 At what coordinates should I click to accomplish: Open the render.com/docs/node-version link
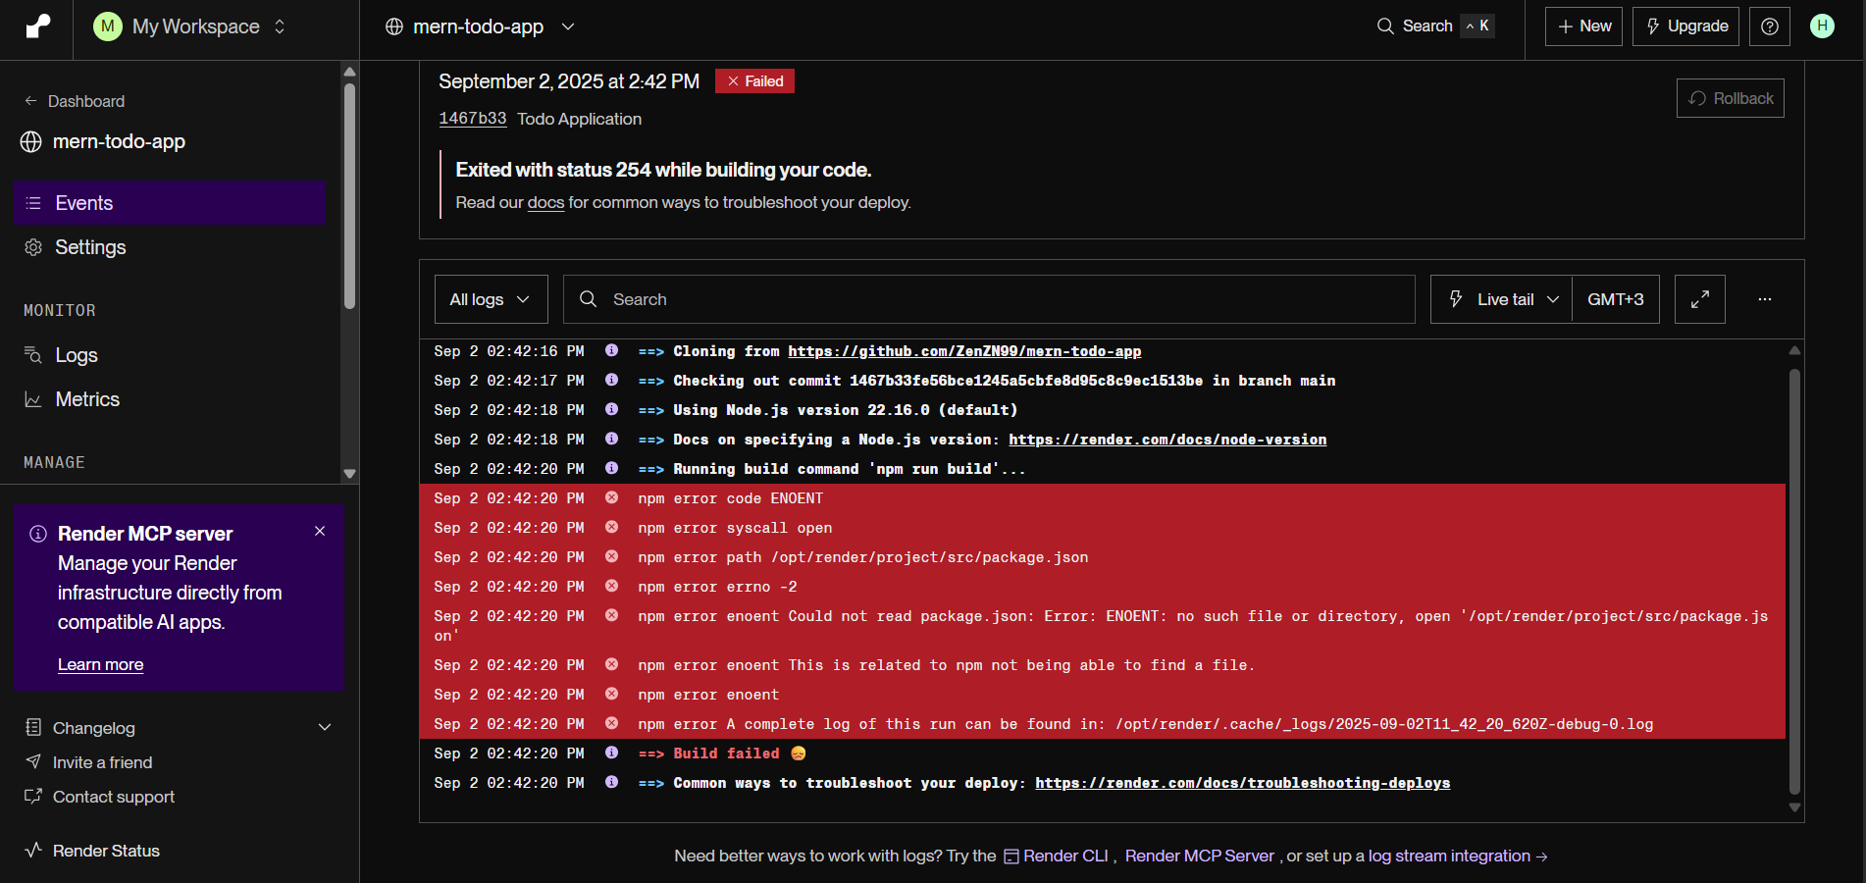(1167, 440)
